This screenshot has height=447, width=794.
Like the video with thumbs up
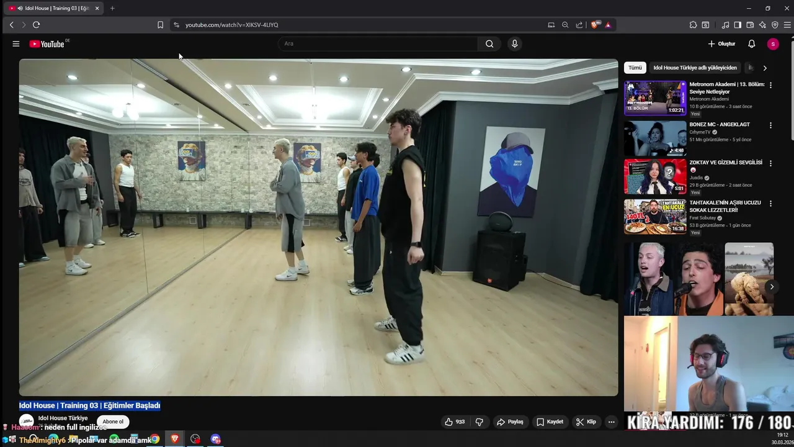click(x=455, y=422)
